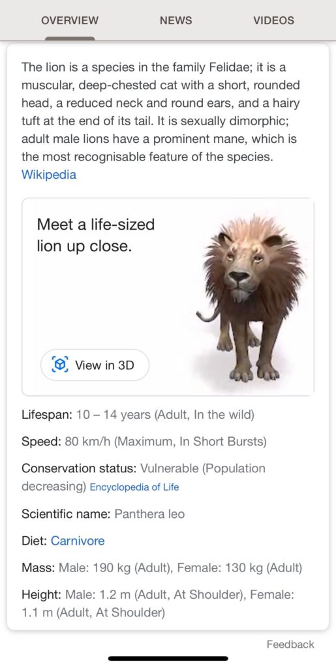This screenshot has width=336, height=668.
Task: Tap the Lifespan fact row
Action: 138,415
